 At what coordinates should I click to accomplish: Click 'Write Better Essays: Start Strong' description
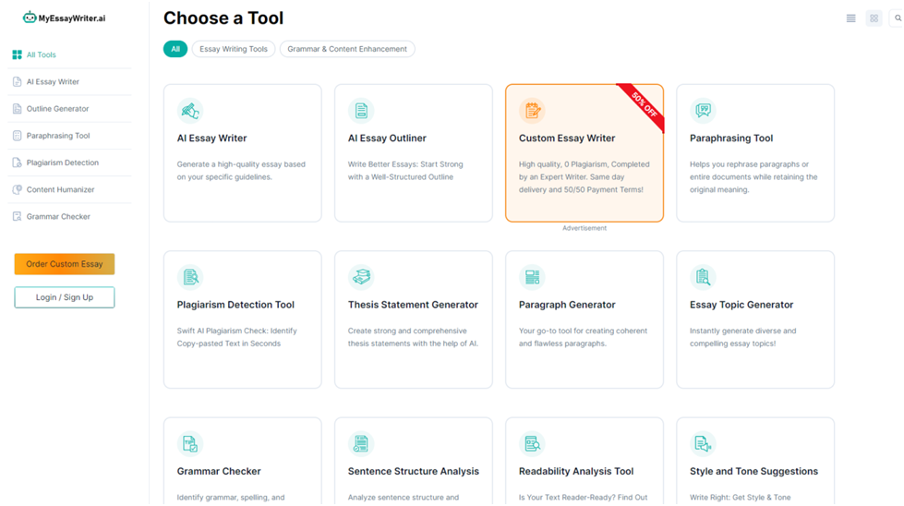point(405,171)
